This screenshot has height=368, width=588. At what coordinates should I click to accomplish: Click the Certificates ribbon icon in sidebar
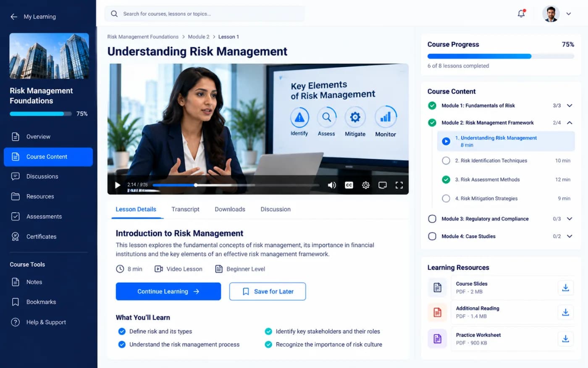tap(16, 237)
